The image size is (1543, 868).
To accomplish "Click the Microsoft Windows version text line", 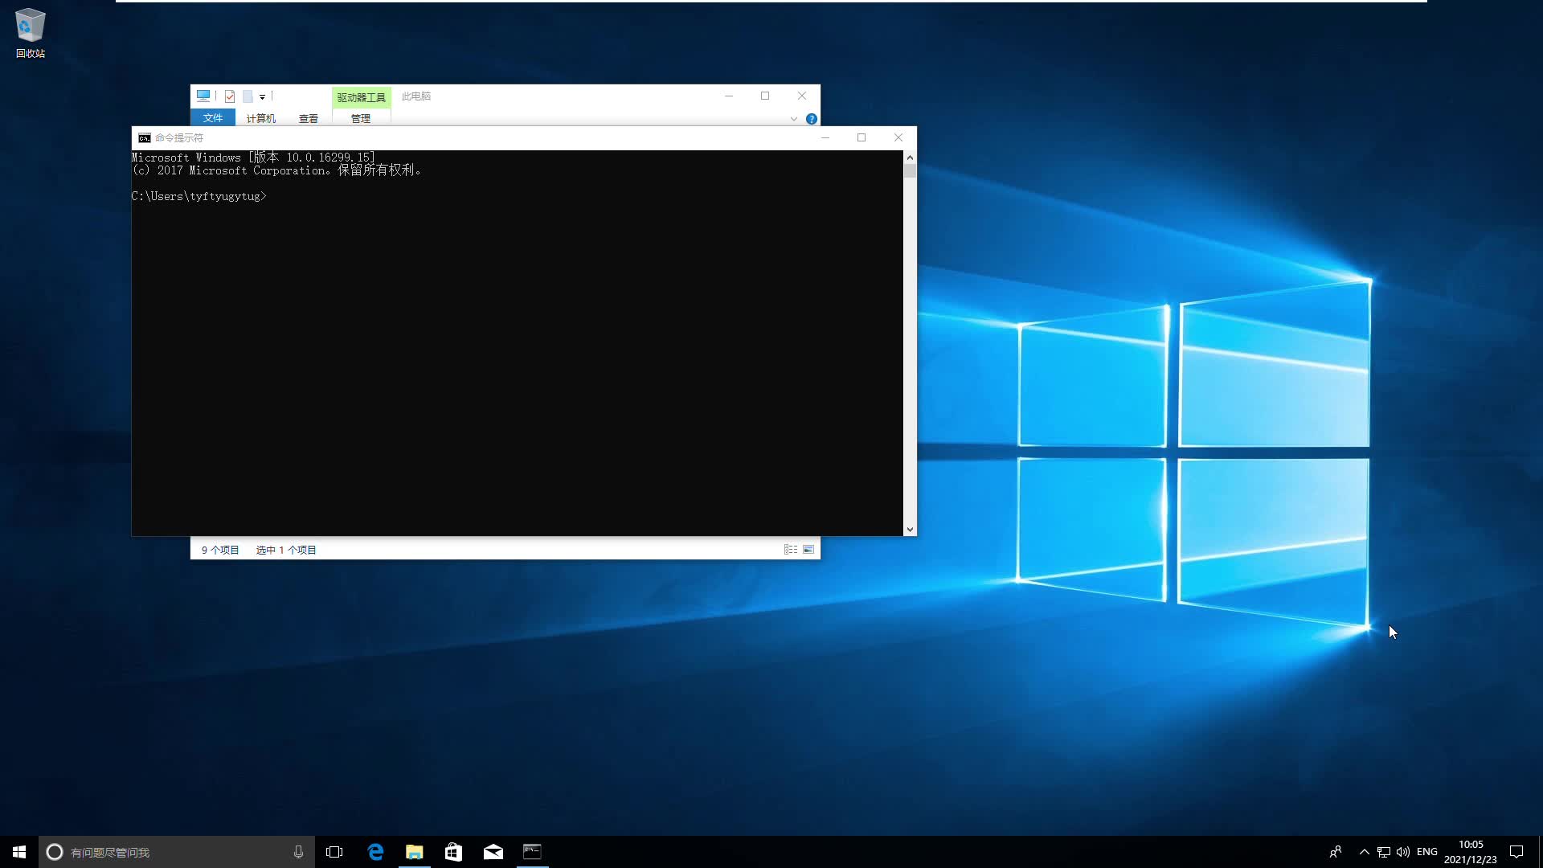I will point(253,158).
